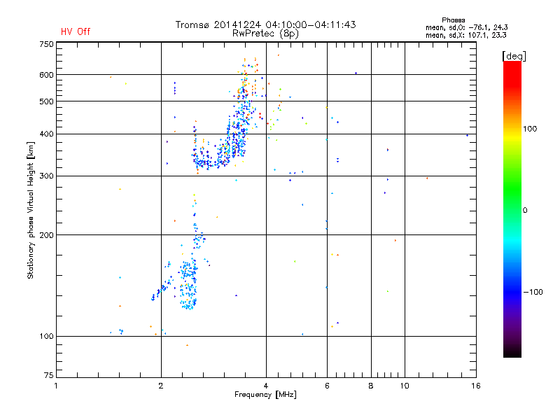
Task: Click the x-axis tick label "16"
Action: click(x=476, y=386)
